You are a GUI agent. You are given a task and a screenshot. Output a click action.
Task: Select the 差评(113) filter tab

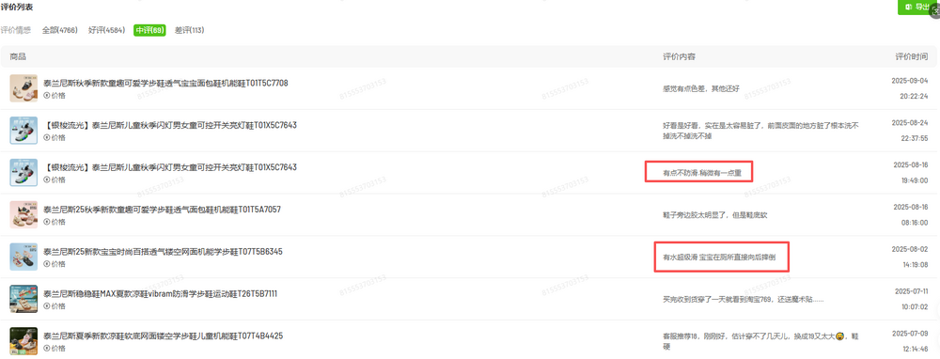190,30
